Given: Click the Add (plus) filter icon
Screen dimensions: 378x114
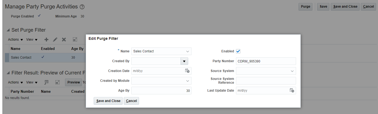Looking at the screenshot, I should [46, 40].
